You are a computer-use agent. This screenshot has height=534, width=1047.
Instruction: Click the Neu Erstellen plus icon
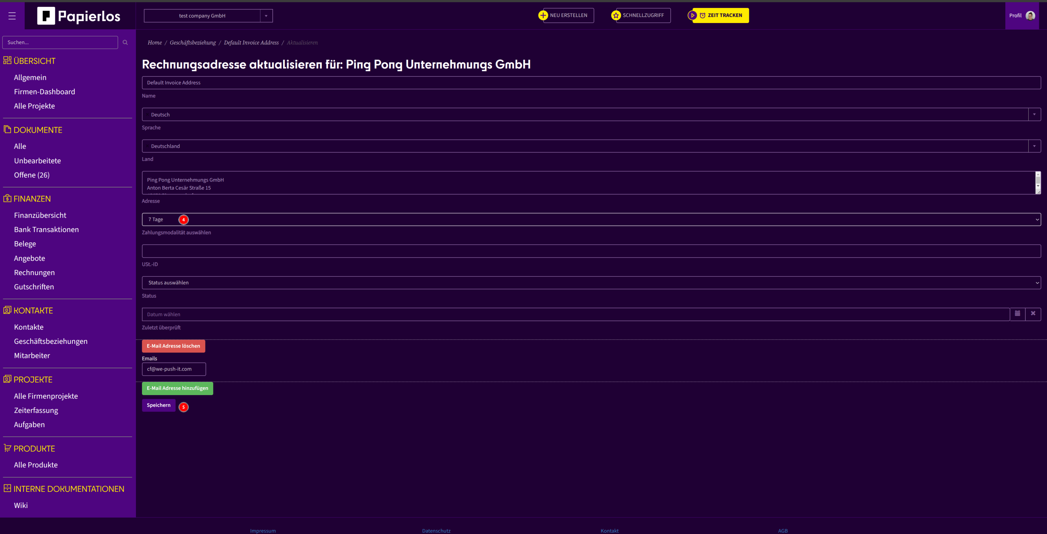point(543,15)
